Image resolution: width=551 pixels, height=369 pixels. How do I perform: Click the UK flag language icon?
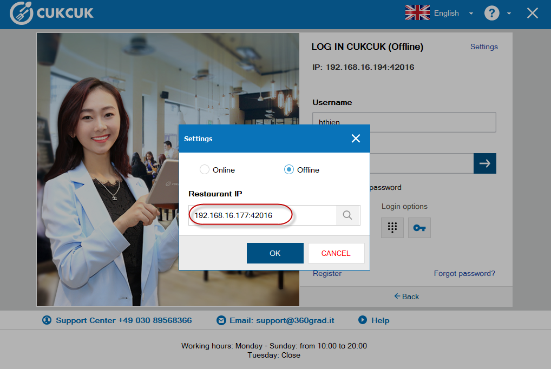[417, 14]
